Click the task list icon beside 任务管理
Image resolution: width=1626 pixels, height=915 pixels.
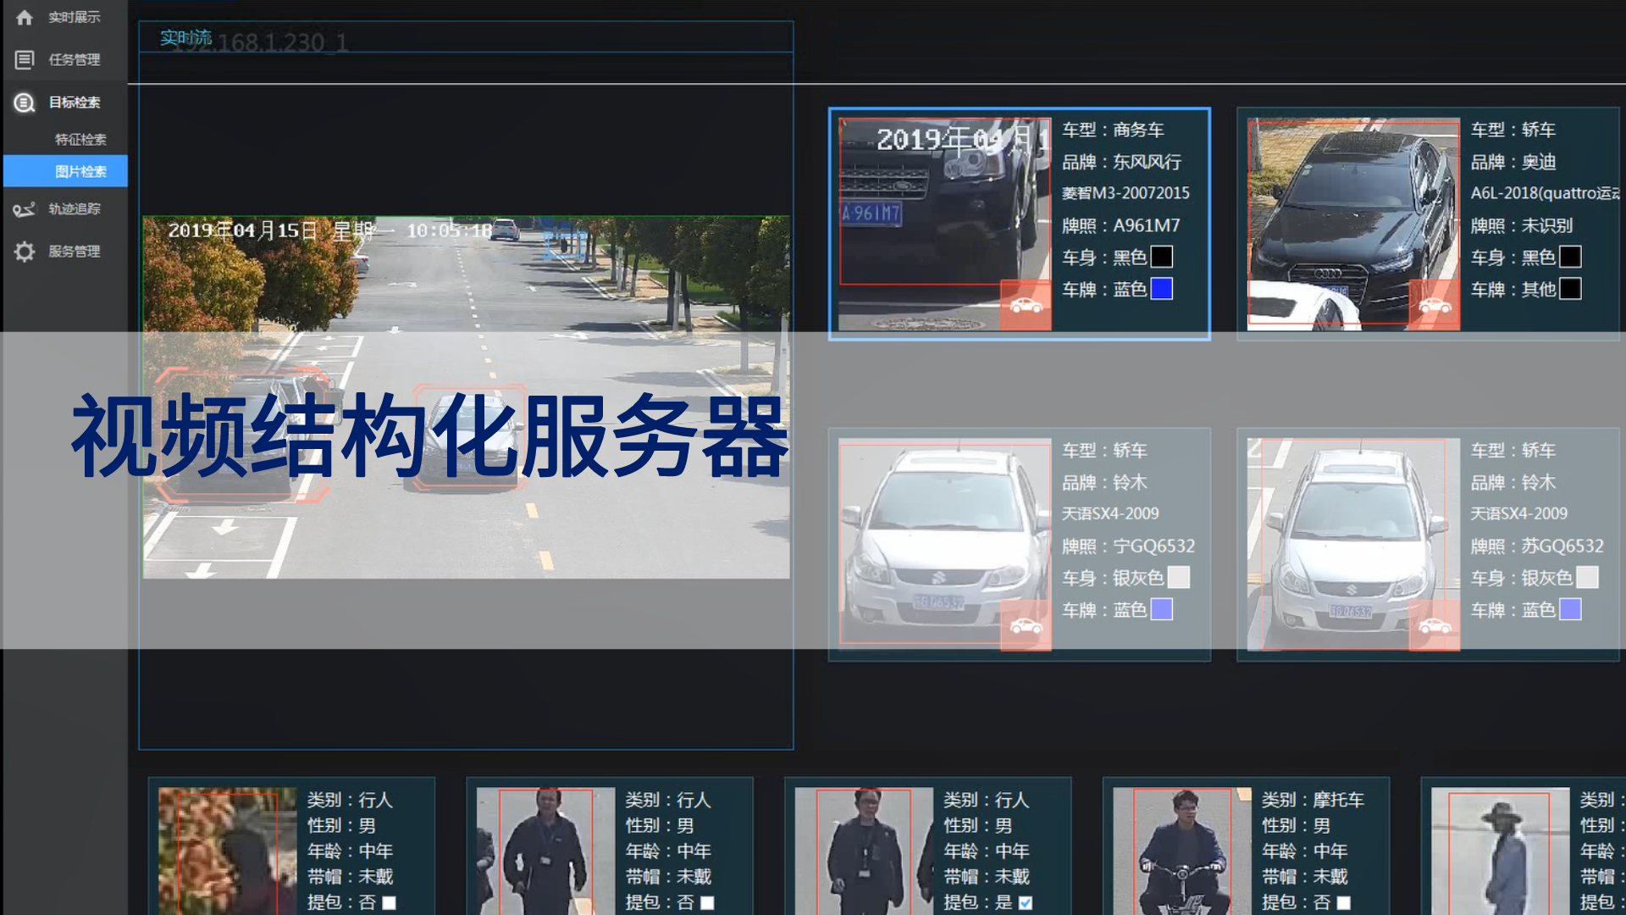tap(25, 59)
